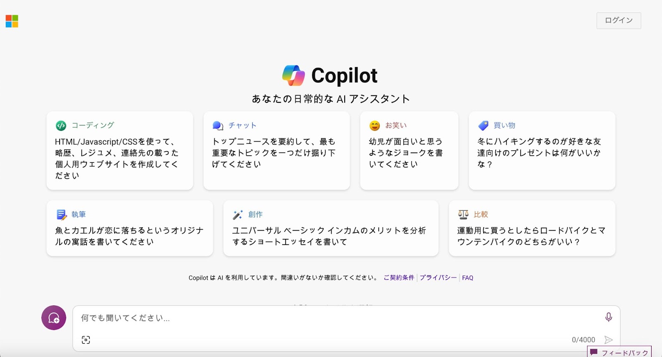The image size is (662, 357).
Task: Click the Copilot は AI を利用しています disclaimer text
Action: 283,277
